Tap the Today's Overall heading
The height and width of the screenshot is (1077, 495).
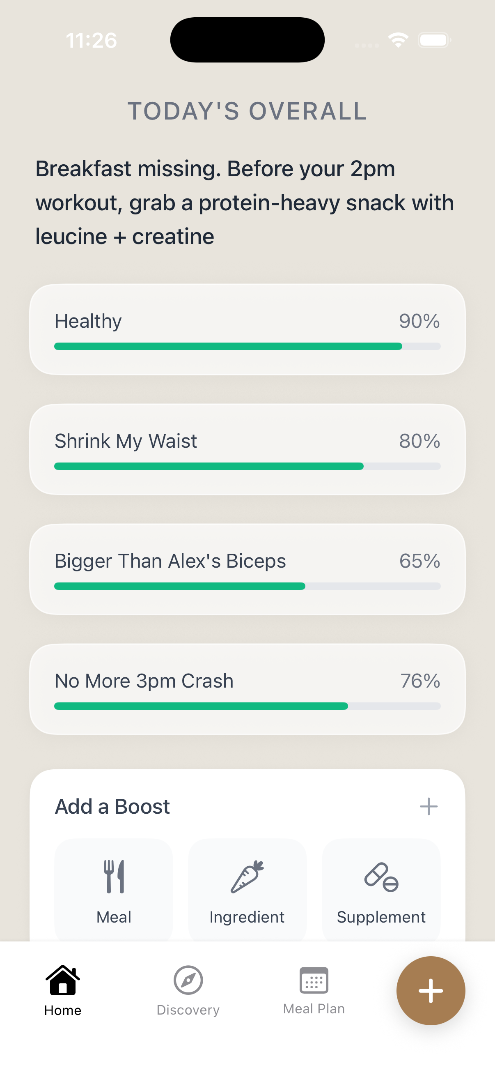coord(247,111)
